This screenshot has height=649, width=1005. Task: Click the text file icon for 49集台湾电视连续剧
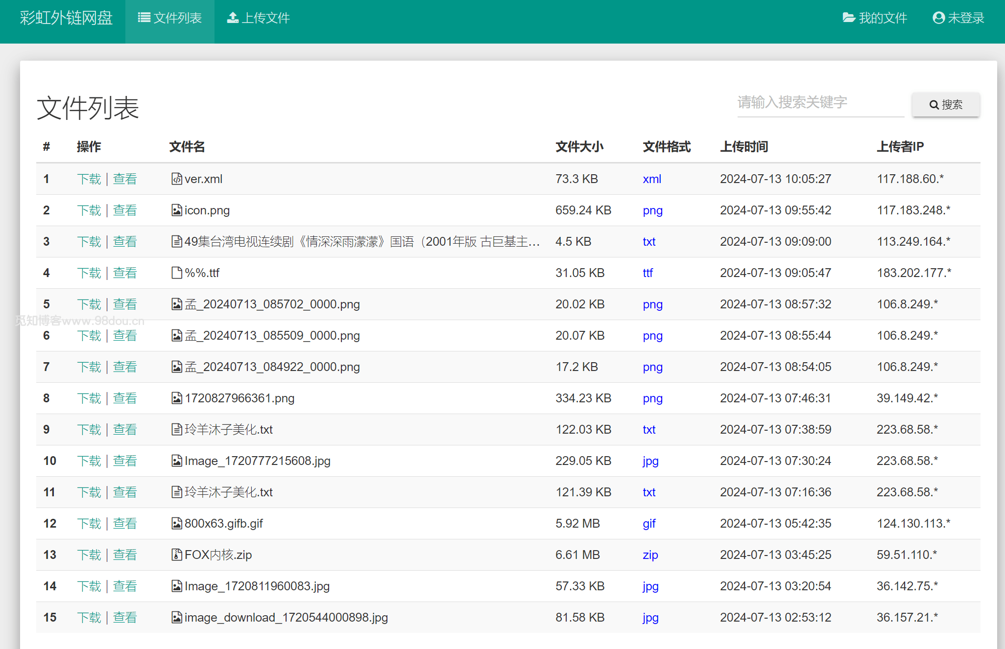[177, 242]
